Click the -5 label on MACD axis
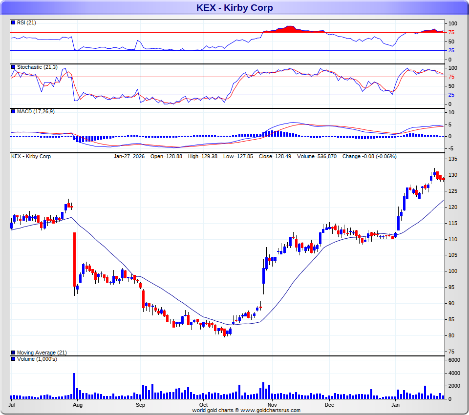Image resolution: width=469 pixels, height=415 pixels. (x=451, y=148)
